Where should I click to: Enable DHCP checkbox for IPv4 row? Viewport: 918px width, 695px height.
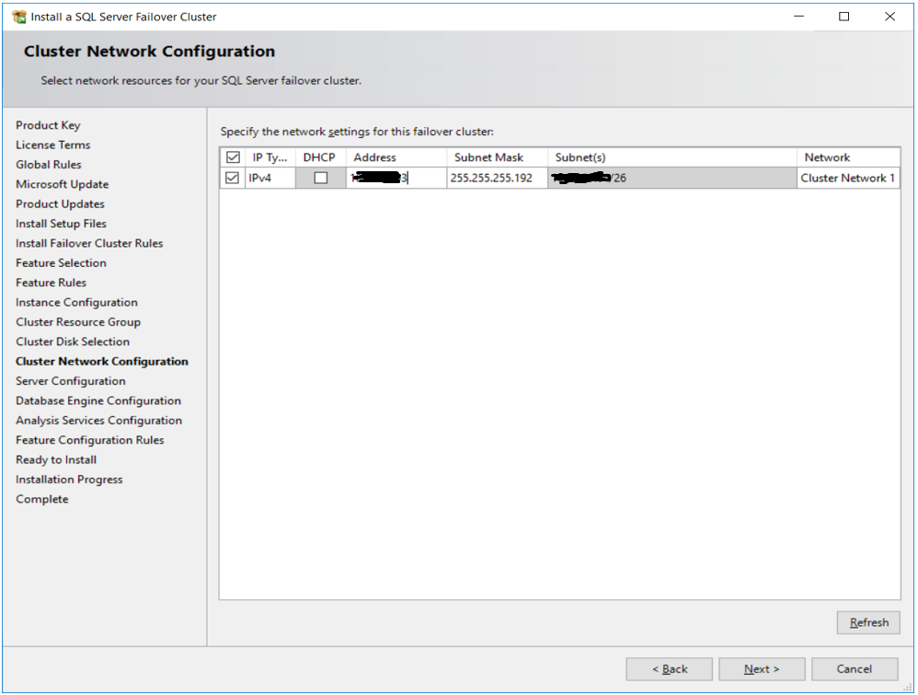(x=321, y=178)
